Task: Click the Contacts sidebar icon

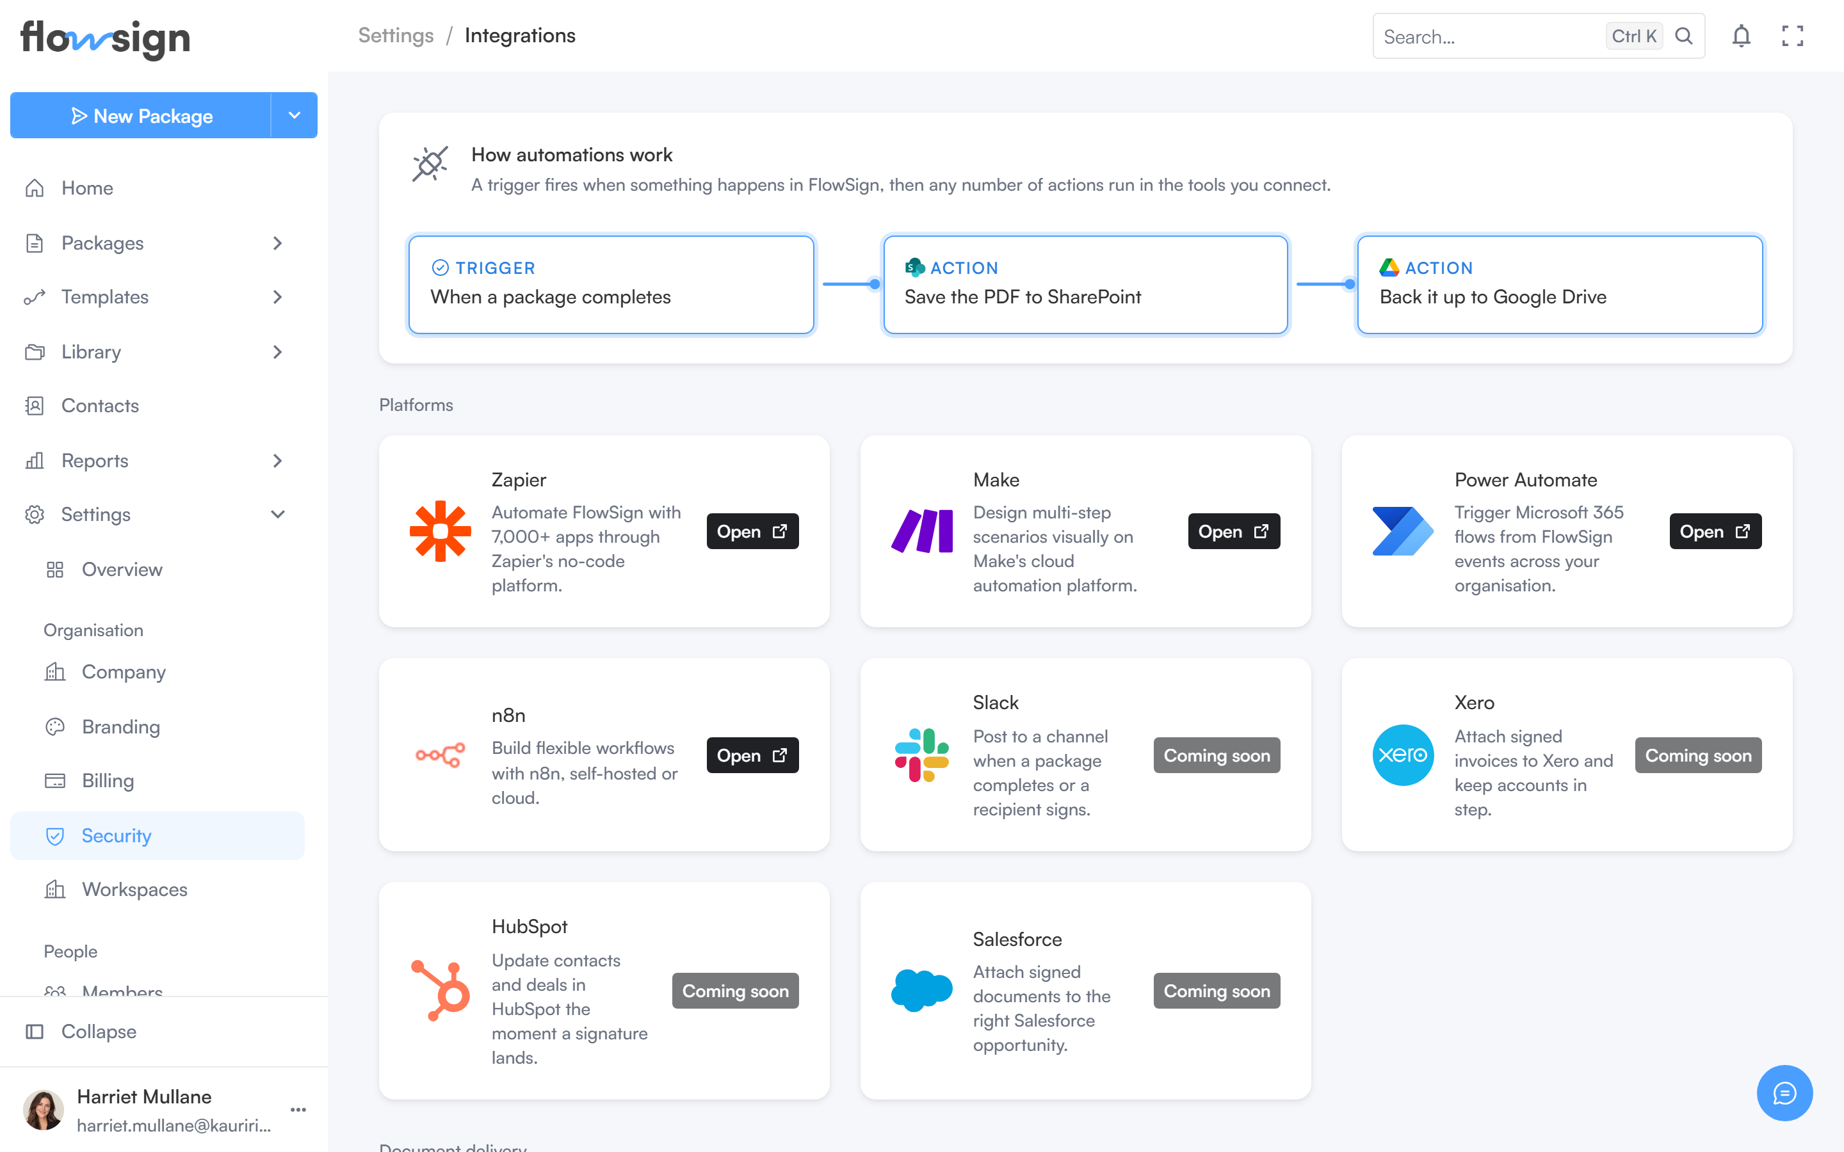Action: pos(35,406)
